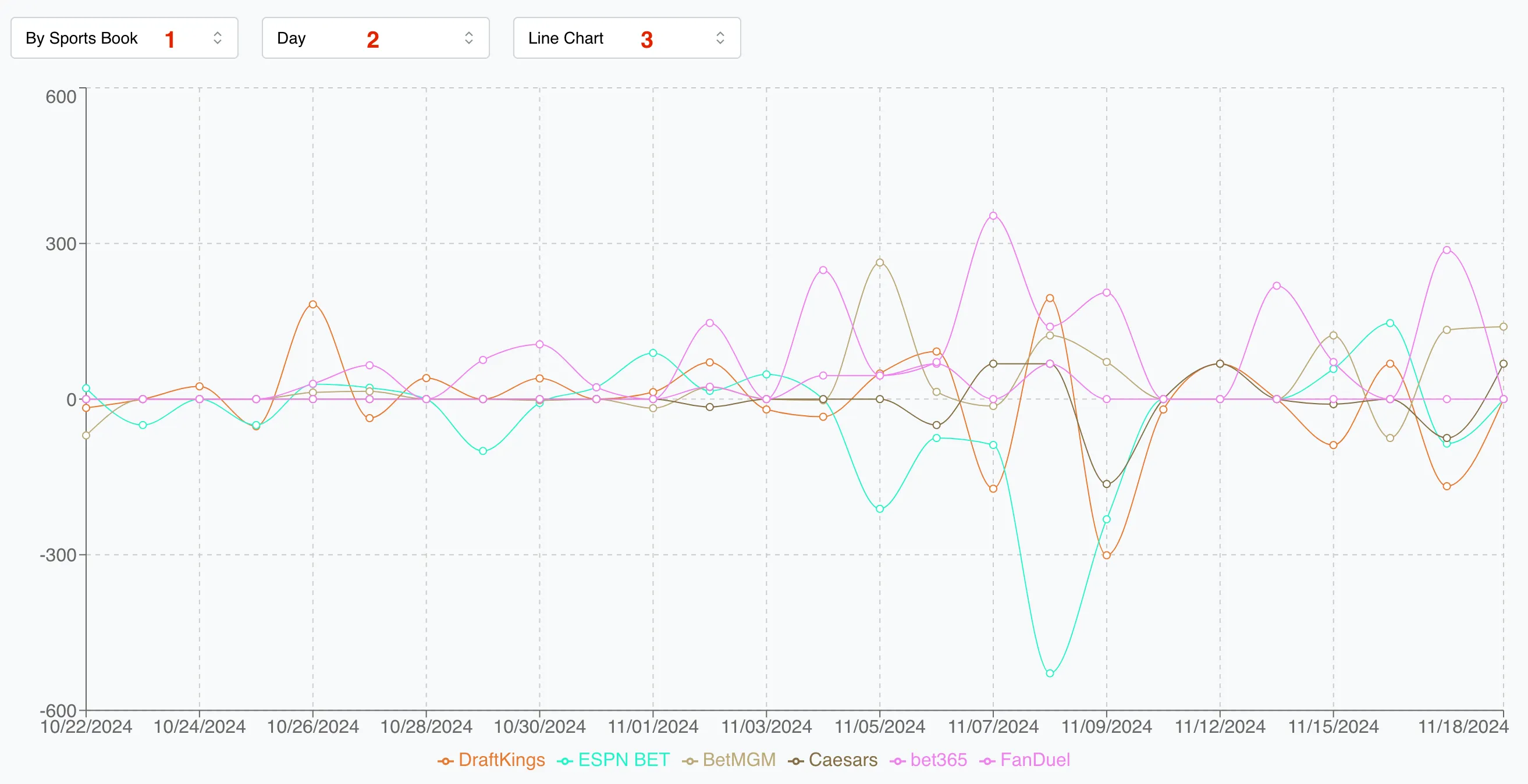Click BetMGM peak point on 11/05/2024

880,263
